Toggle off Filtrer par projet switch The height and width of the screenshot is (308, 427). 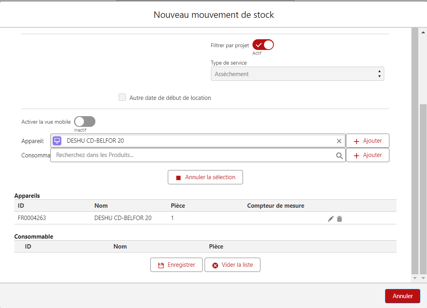pyautogui.click(x=263, y=45)
